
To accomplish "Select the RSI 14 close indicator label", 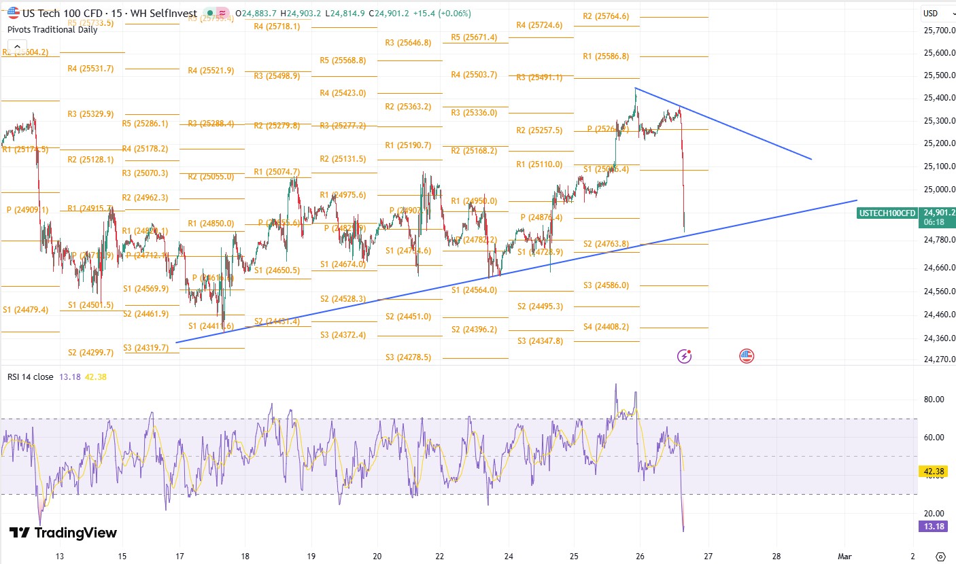I will (31, 376).
